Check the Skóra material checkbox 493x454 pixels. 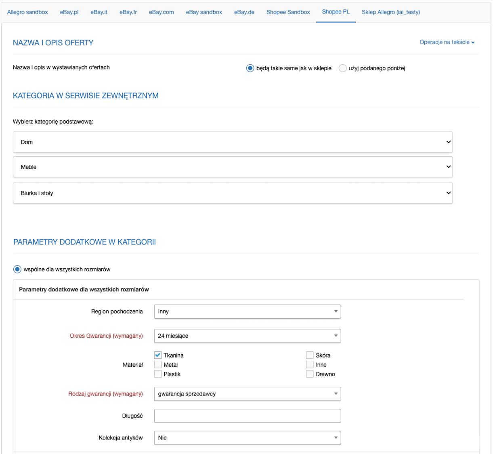pos(310,355)
